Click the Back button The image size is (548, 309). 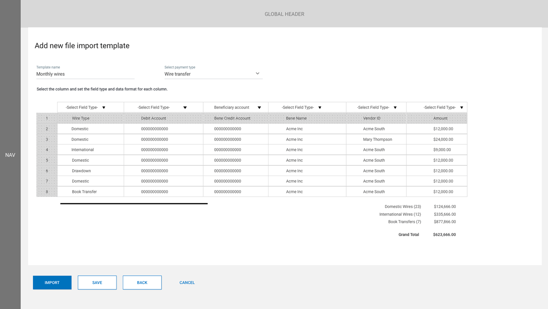click(142, 282)
